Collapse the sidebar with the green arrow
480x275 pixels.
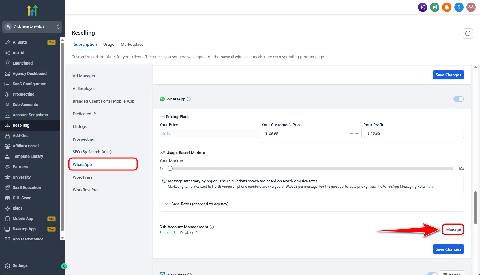tap(64, 266)
